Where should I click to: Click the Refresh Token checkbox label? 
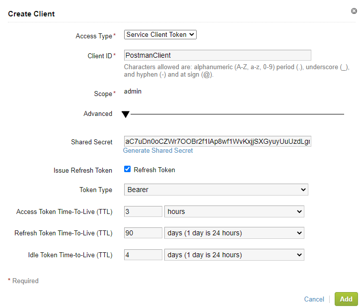click(154, 170)
